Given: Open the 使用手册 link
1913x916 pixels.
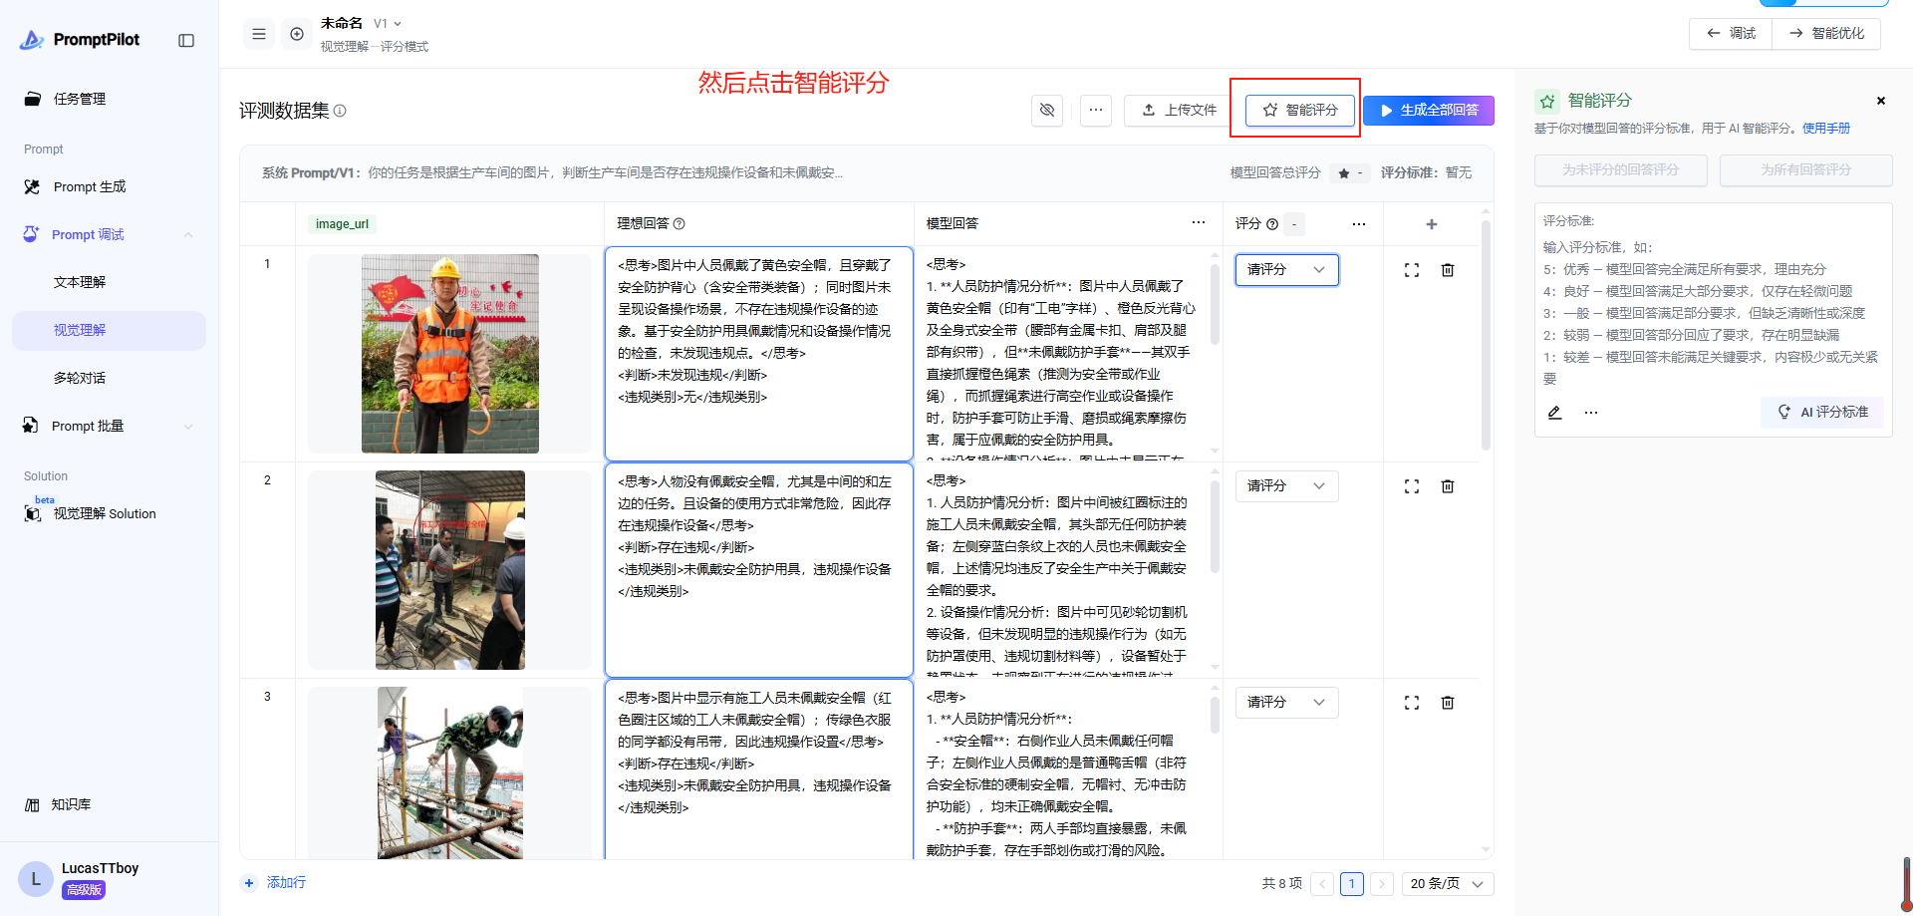Looking at the screenshot, I should pyautogui.click(x=1825, y=129).
